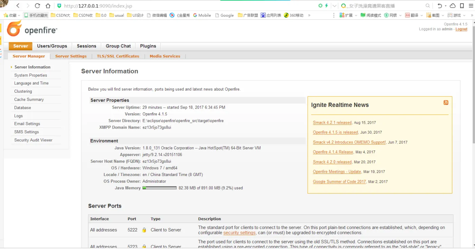Open the Clustering sidebar page

pyautogui.click(x=23, y=91)
